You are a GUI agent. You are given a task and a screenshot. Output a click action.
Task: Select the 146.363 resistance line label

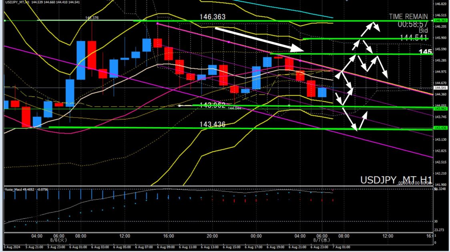pos(213,17)
